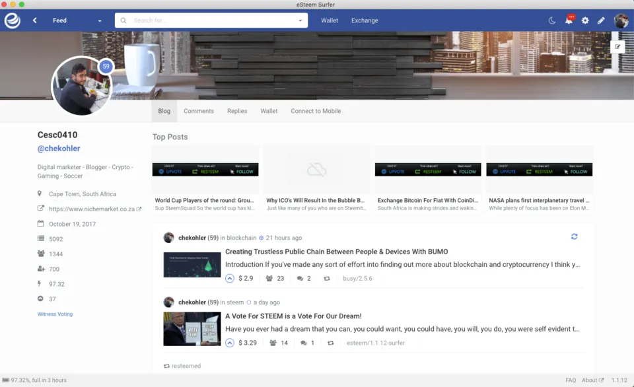Open notifications bell icon
The image size is (634, 387).
coord(569,20)
